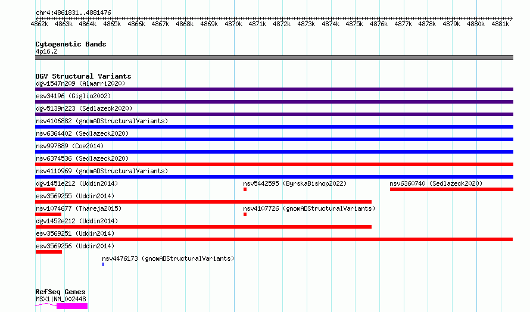
Task: Click the short red bar under nsv1074677
Action: pyautogui.click(x=48, y=214)
